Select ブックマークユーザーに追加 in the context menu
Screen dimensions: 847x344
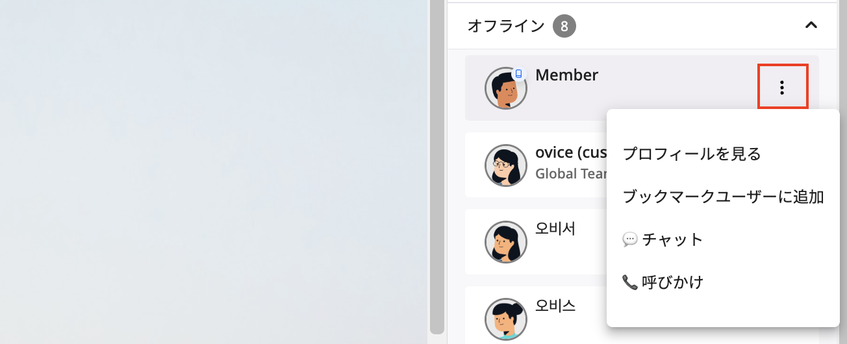[x=723, y=197]
